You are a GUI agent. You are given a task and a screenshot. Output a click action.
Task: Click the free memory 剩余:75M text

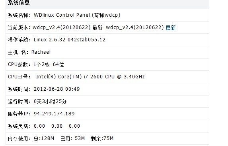click(102, 138)
